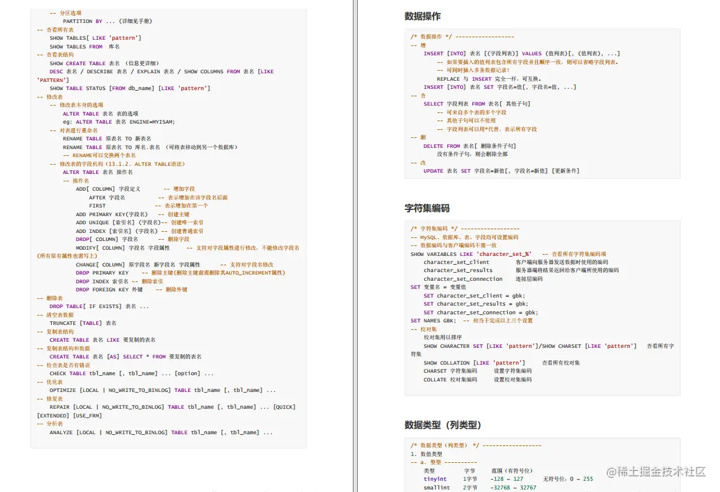This screenshot has width=720, height=492.
Task: Click the range "-128 ~ 127"
Action: tap(506, 479)
